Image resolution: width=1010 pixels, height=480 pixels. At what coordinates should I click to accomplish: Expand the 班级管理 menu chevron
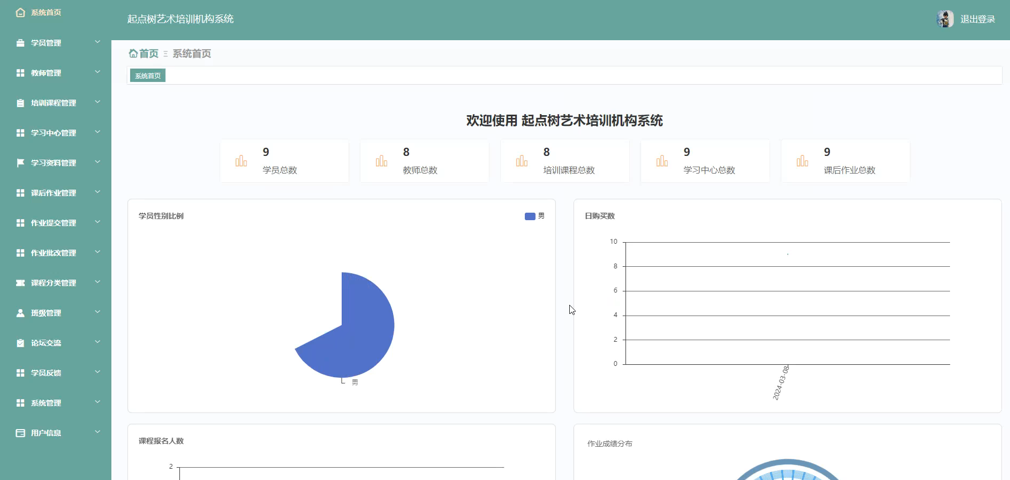coord(97,312)
